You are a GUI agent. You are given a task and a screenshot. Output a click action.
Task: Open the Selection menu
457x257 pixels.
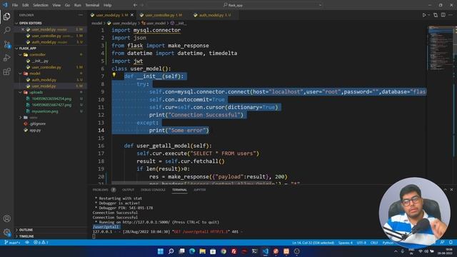(41, 5)
